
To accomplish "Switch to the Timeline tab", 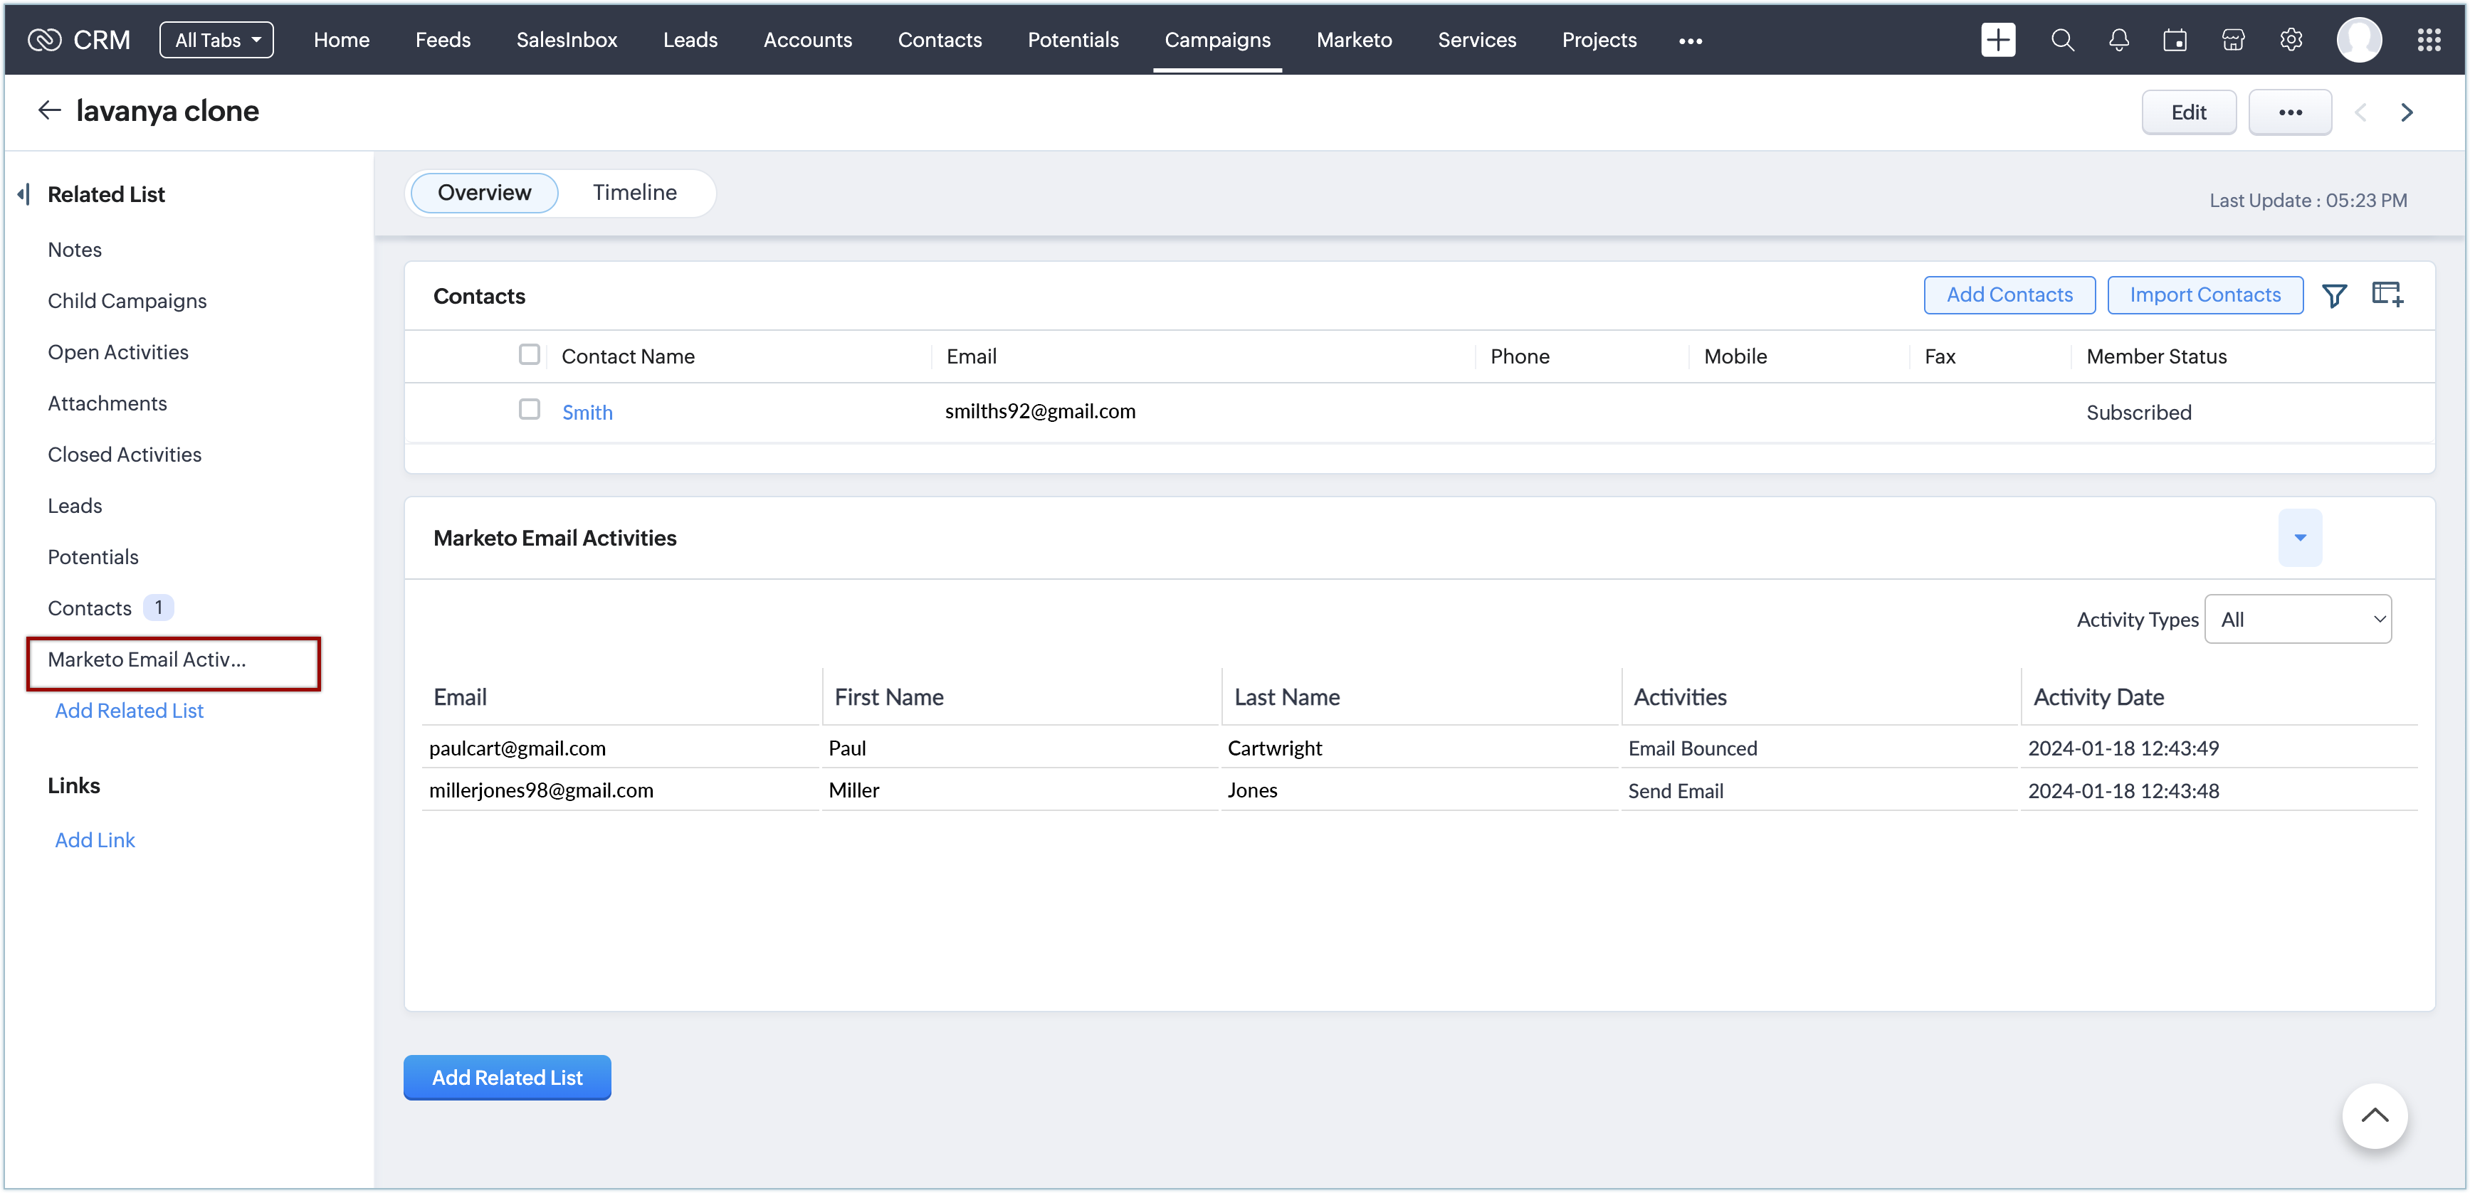I will tap(635, 193).
